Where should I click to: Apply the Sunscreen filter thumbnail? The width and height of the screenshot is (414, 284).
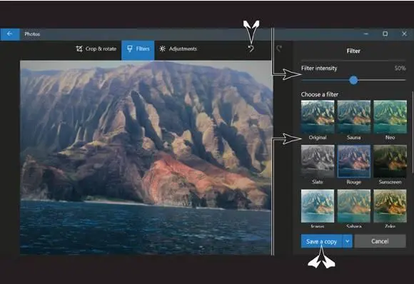(390, 161)
